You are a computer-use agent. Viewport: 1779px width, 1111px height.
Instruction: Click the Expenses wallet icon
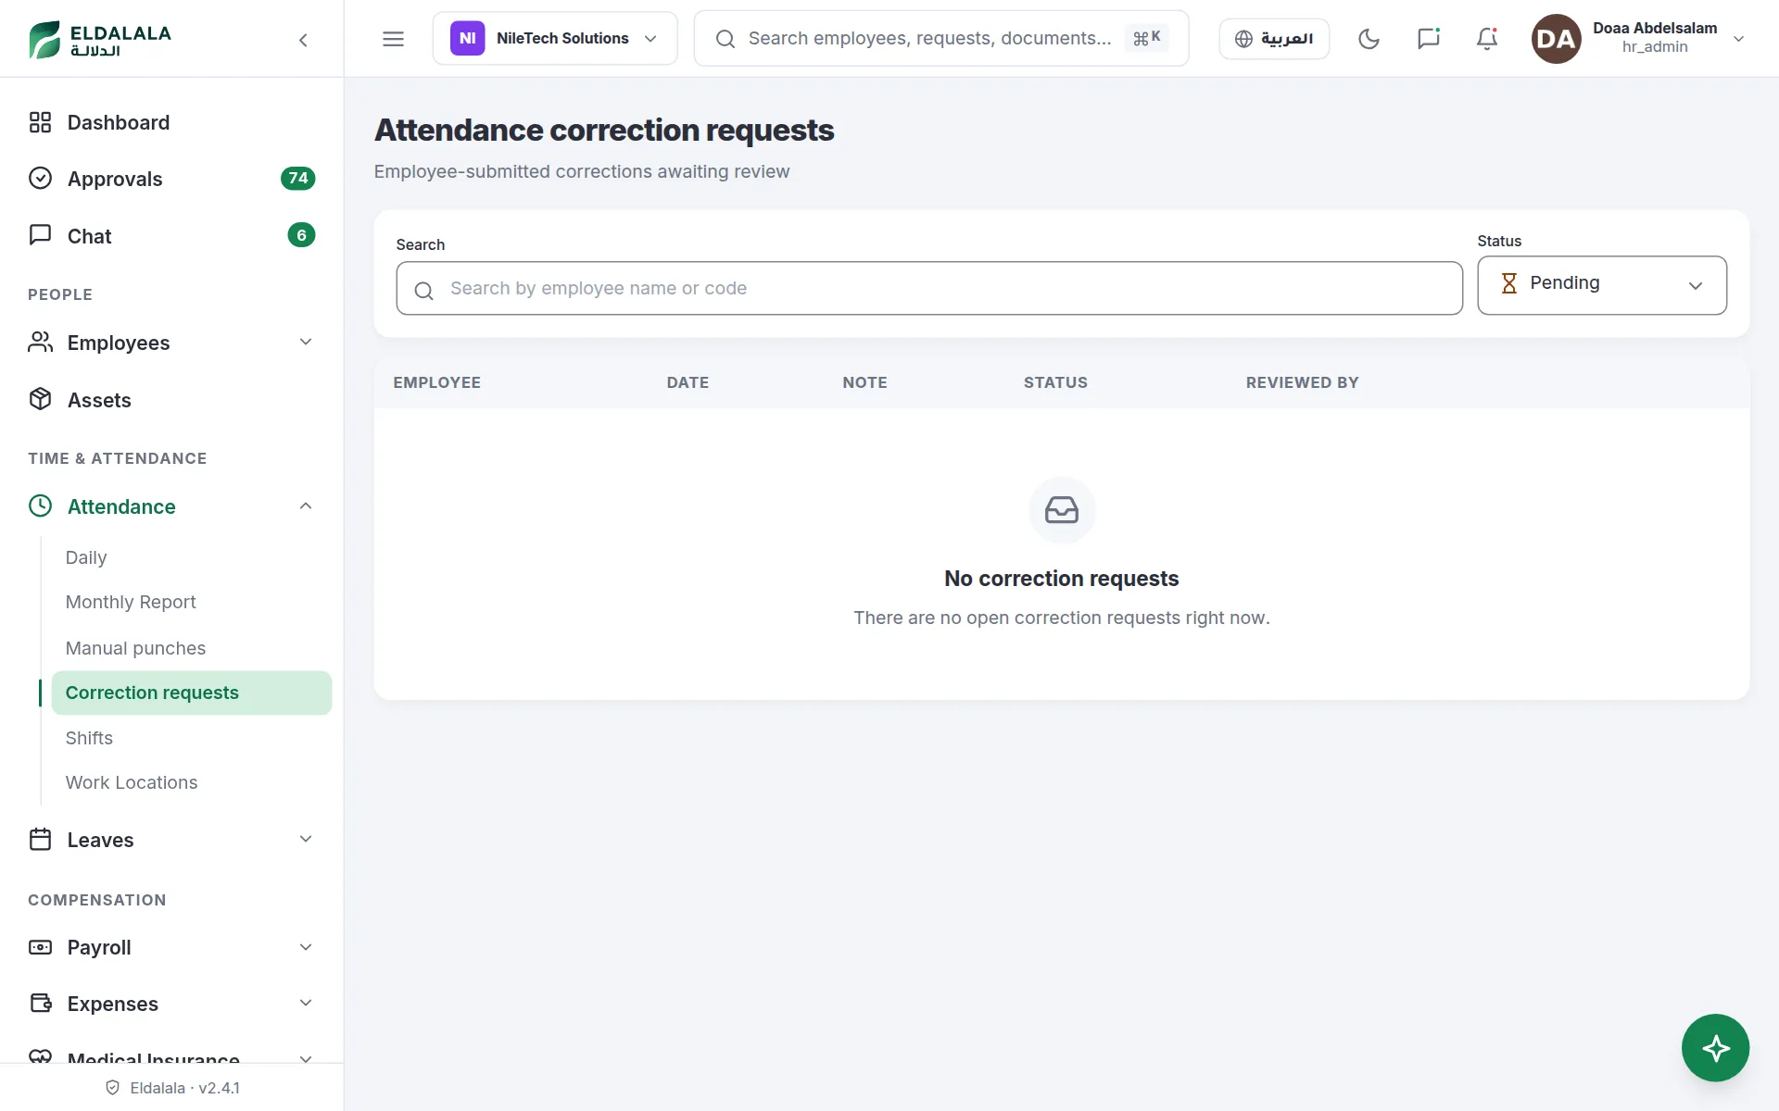pyautogui.click(x=40, y=1003)
